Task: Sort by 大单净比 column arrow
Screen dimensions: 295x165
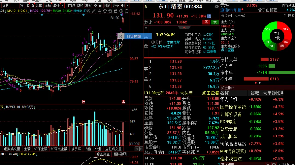Action: (282, 93)
